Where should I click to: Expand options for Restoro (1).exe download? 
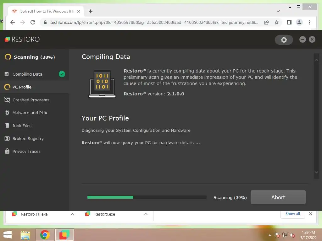coord(73,214)
